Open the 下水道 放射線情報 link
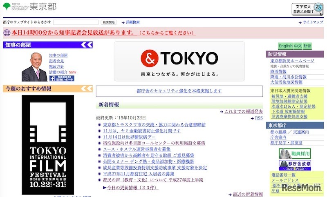This screenshot has height=197, width=327. click(288, 112)
